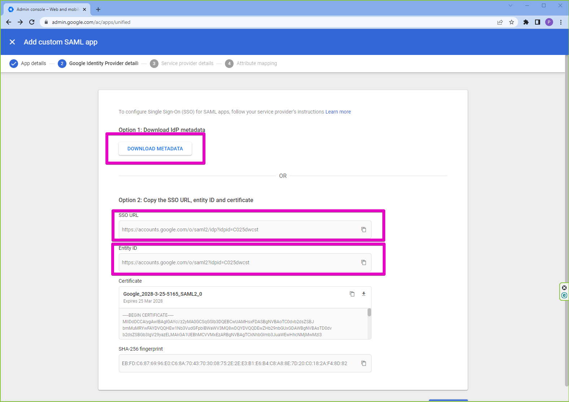Open the Chrome profile avatar menu
Viewport: 569px width, 402px height.
pyautogui.click(x=549, y=22)
